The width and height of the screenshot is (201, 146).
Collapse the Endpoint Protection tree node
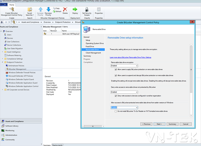(x=3, y=62)
